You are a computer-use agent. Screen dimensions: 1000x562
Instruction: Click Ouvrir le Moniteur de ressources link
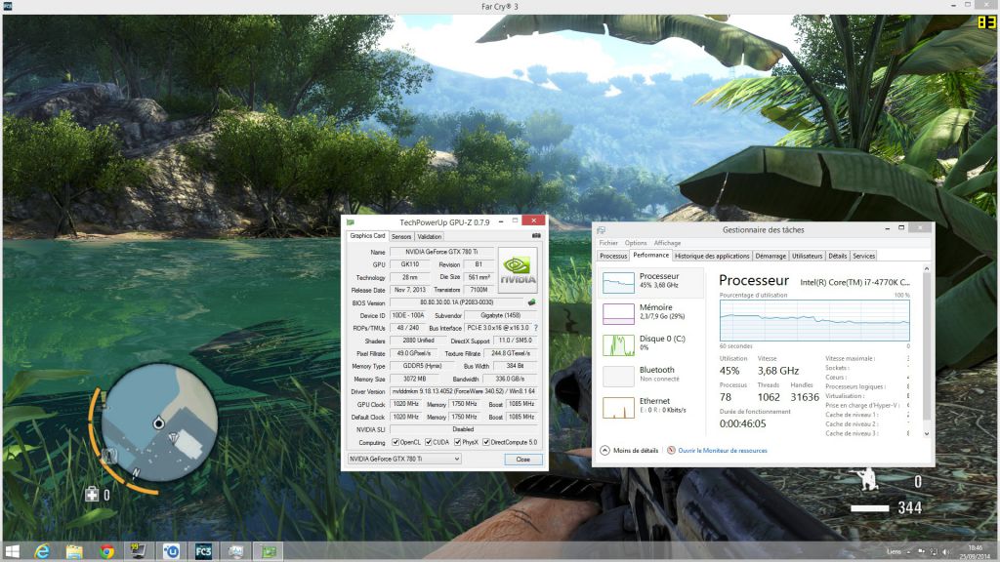tap(723, 451)
